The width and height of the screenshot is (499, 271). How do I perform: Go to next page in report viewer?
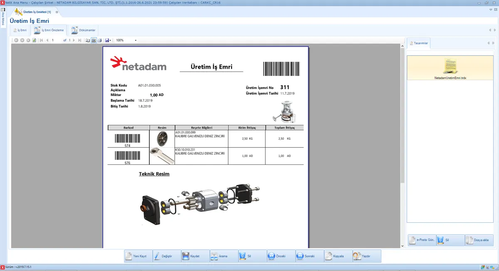click(x=74, y=40)
